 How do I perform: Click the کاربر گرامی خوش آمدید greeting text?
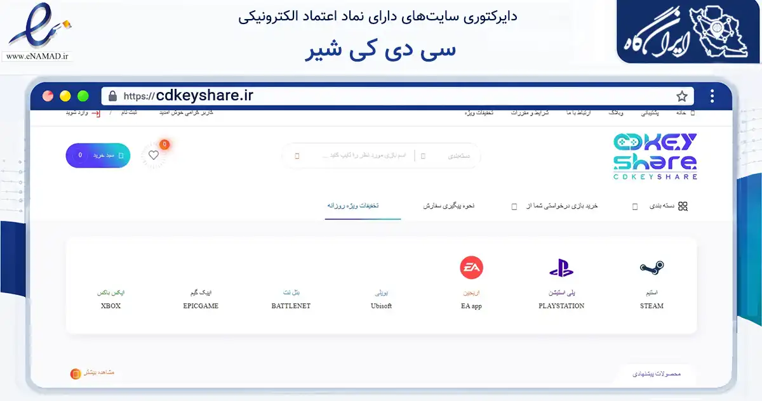click(185, 113)
